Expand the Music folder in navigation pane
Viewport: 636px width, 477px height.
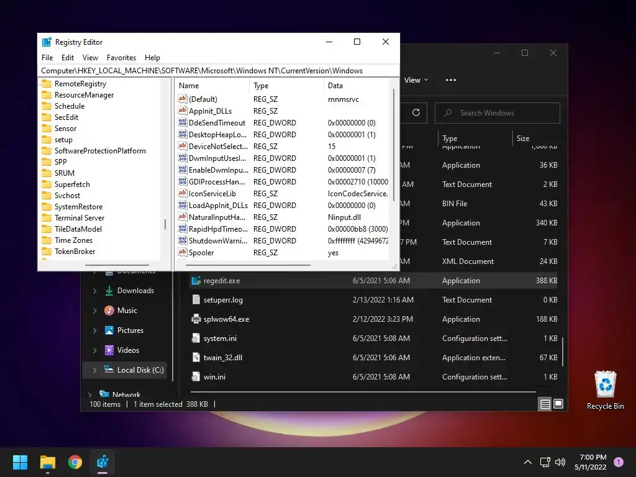coord(94,311)
